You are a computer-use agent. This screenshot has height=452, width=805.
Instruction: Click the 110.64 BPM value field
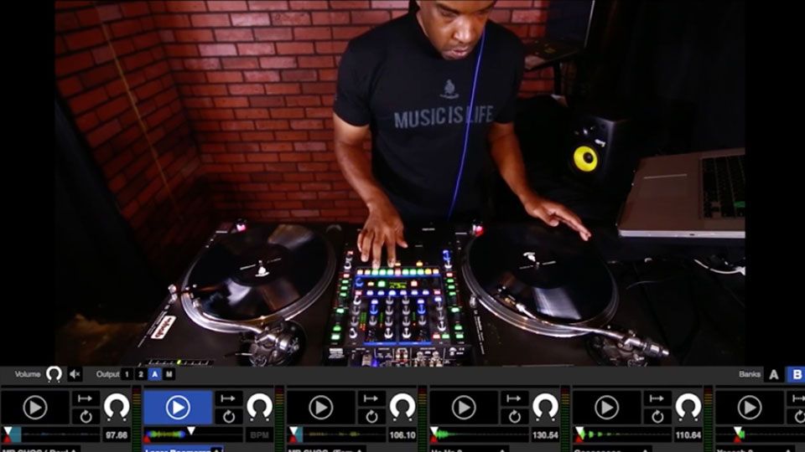(688, 435)
